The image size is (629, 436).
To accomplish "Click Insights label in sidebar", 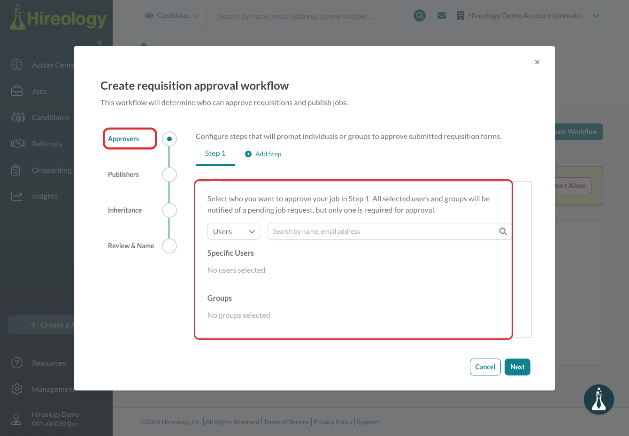I will pyautogui.click(x=45, y=196).
